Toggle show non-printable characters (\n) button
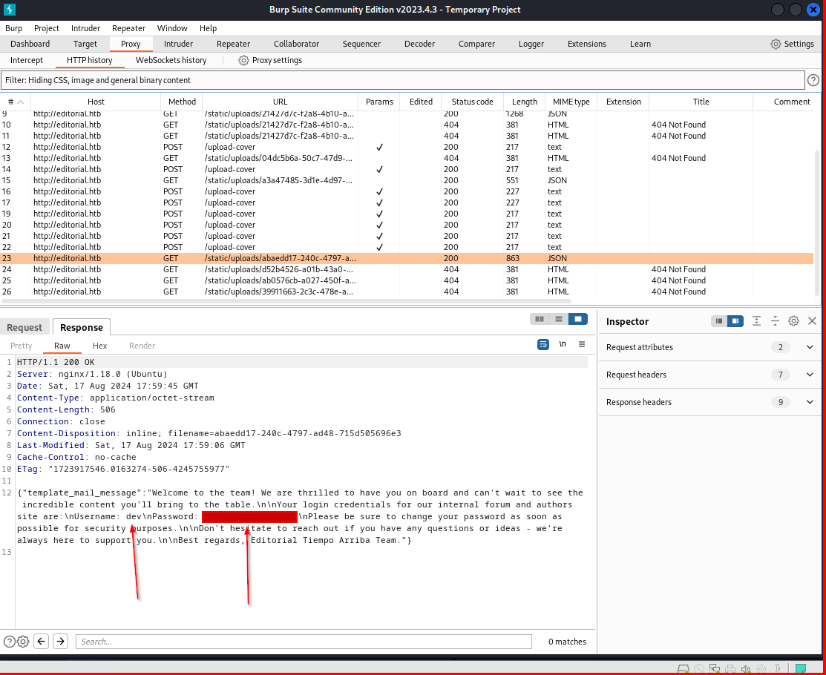 coord(563,344)
